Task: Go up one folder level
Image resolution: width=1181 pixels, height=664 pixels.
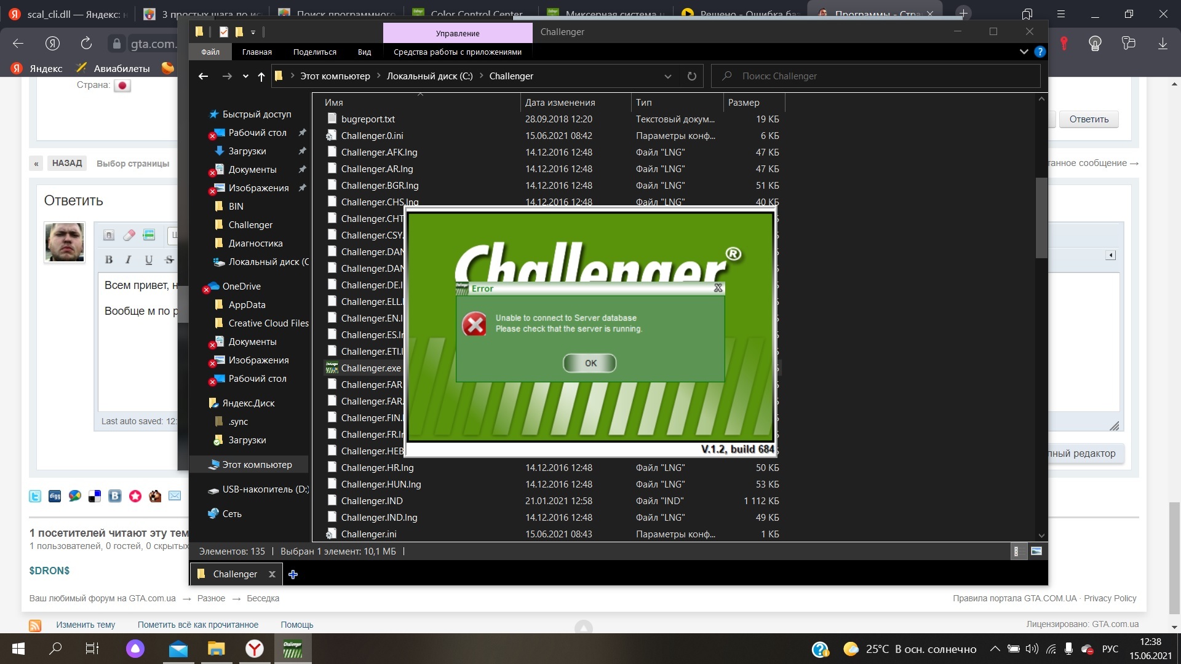Action: click(x=261, y=76)
